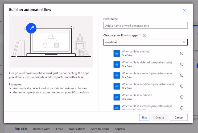Choose the When a file is modified trigger text
The height and width of the screenshot is (133, 198).
click(137, 95)
